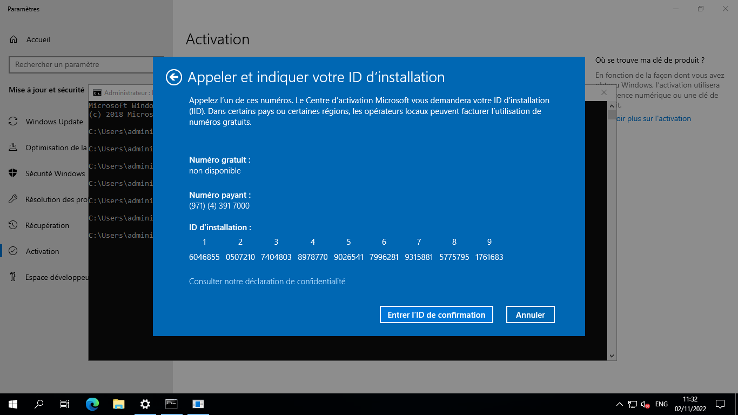
Task: Launch Microsoft Edge from the taskbar
Action: coord(92,404)
